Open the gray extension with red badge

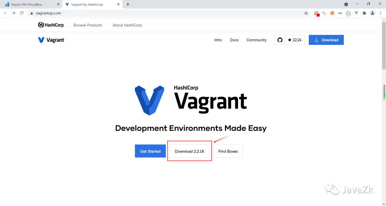click(x=317, y=14)
